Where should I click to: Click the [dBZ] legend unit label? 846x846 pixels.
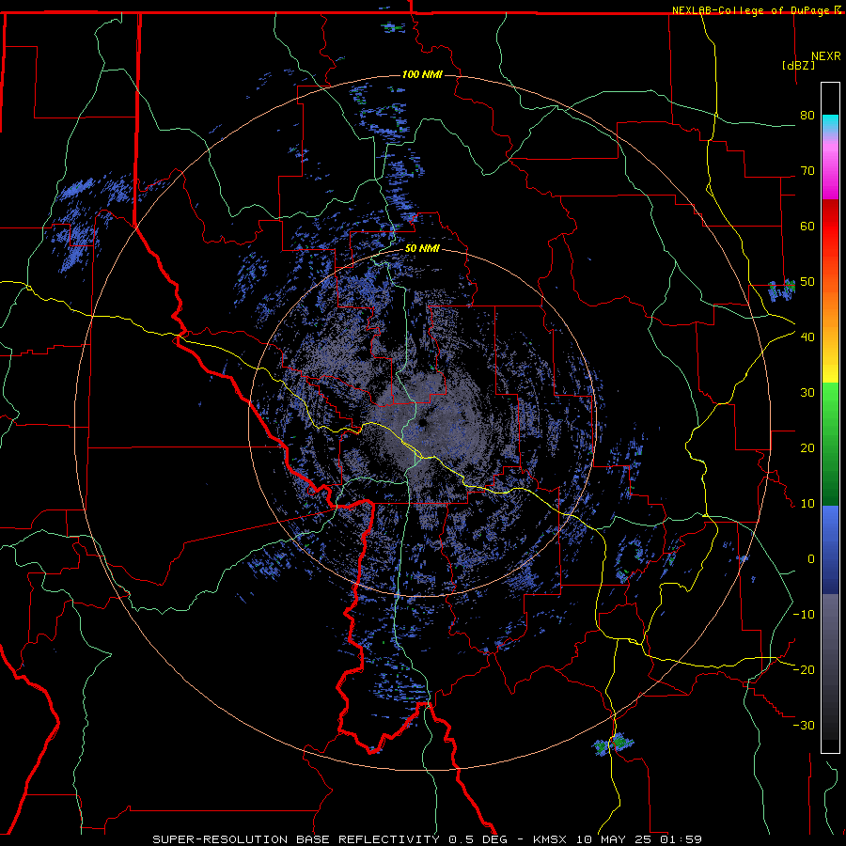(798, 65)
